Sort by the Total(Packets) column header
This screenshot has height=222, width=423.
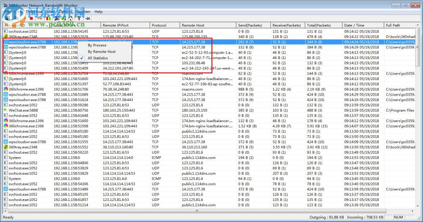point(324,25)
